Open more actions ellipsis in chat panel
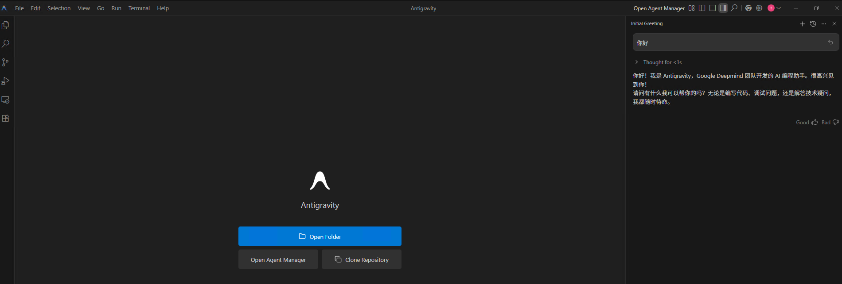842x284 pixels. [824, 24]
